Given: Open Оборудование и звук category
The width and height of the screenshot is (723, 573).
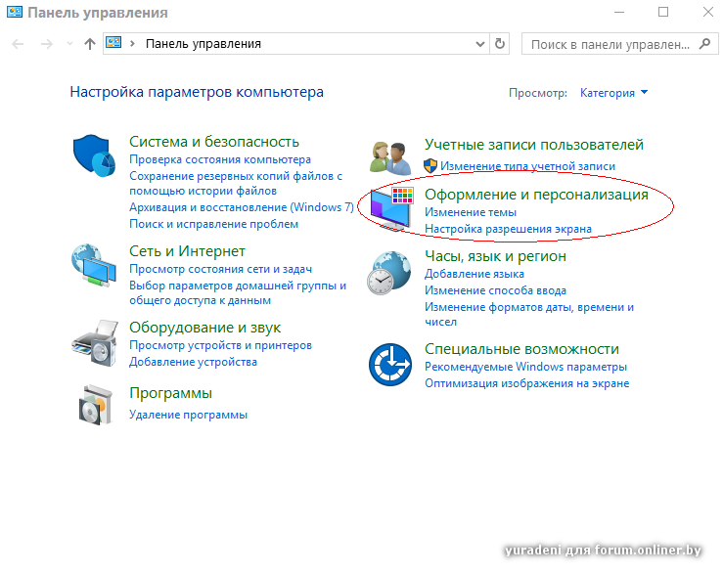Looking at the screenshot, I should [x=205, y=328].
